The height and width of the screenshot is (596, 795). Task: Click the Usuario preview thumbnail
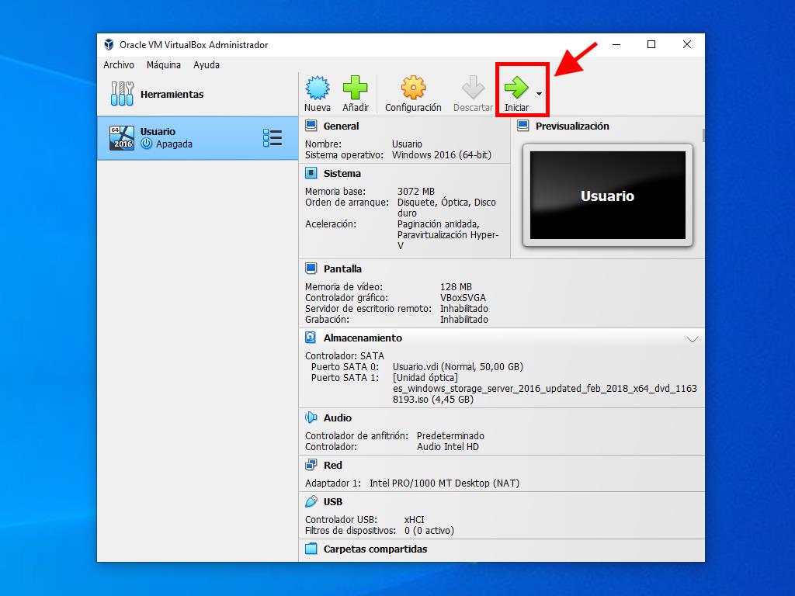[607, 196]
